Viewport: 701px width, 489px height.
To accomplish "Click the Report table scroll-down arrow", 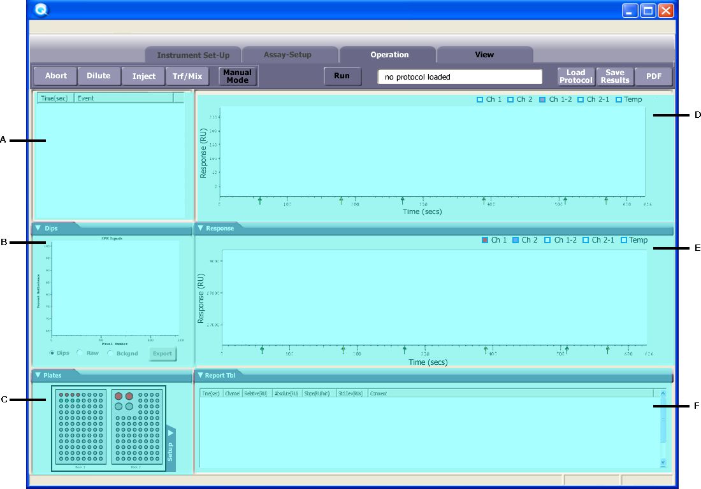I will tap(663, 463).
